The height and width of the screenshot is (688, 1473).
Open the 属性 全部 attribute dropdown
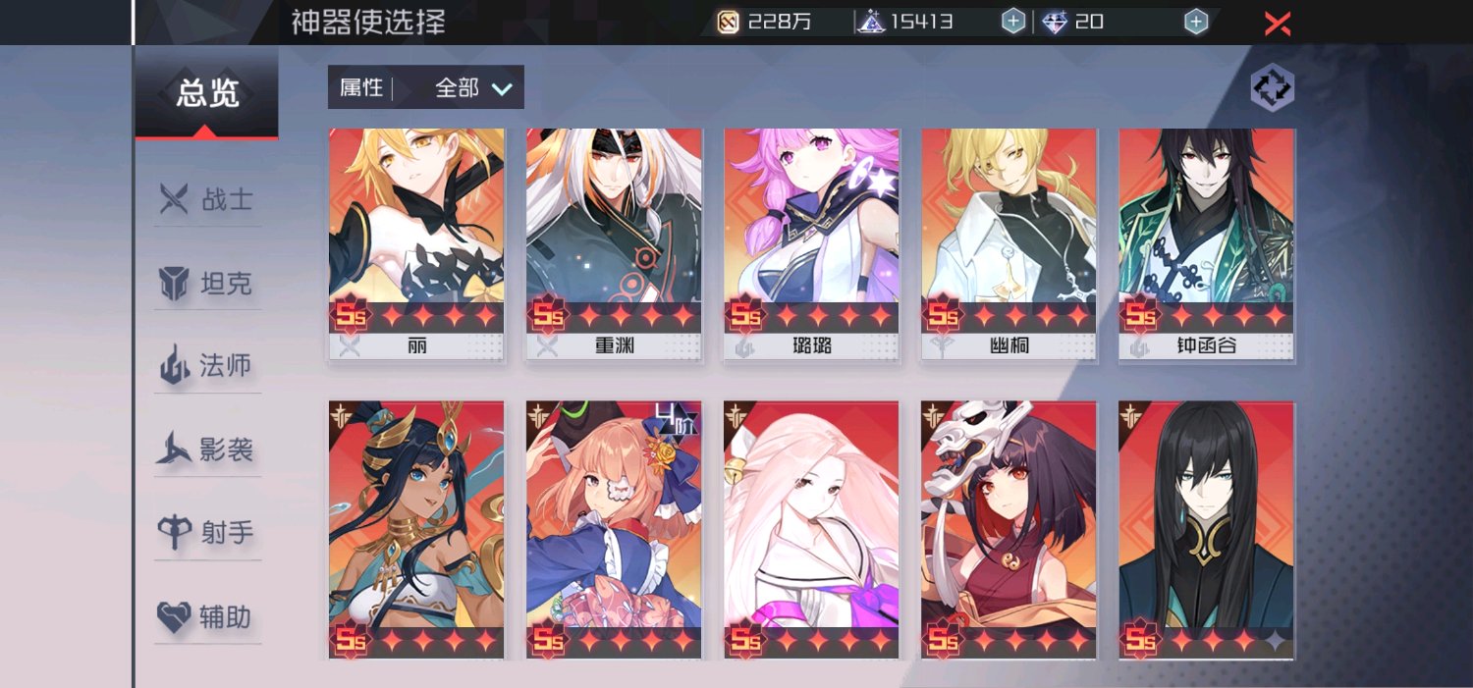[x=426, y=87]
